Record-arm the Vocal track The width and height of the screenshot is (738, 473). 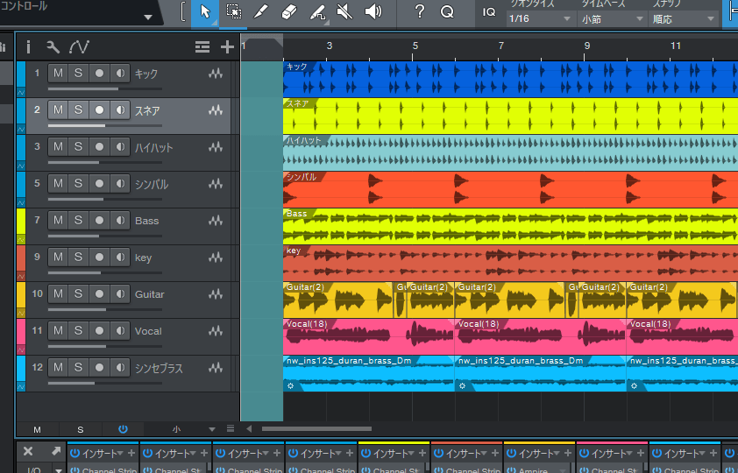(x=99, y=331)
